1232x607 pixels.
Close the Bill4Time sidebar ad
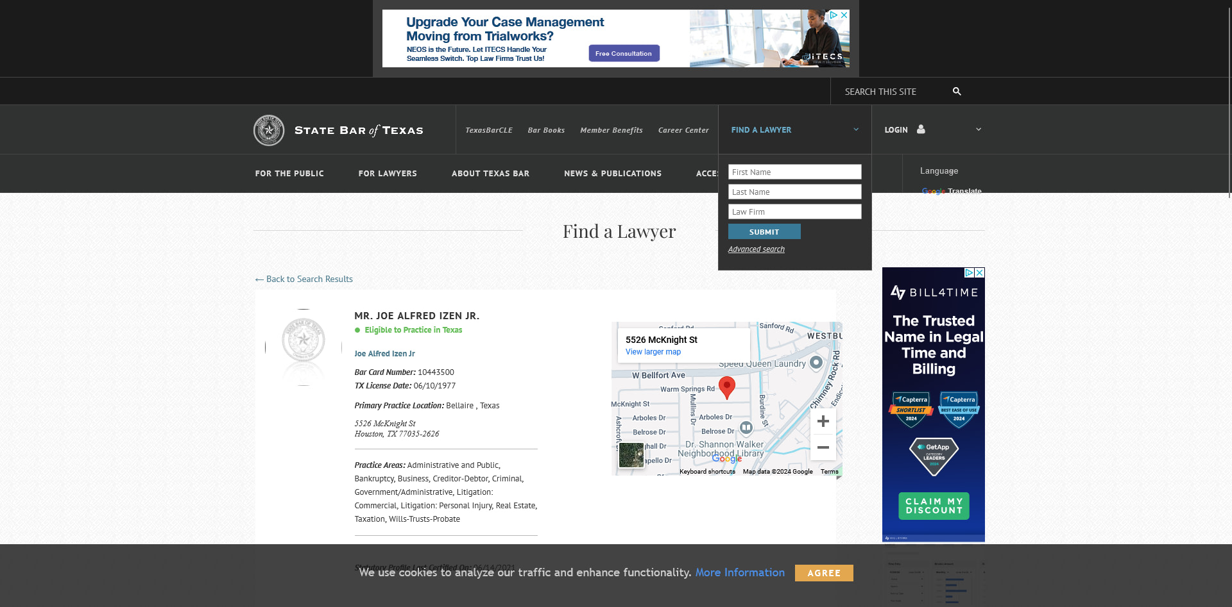click(x=980, y=272)
